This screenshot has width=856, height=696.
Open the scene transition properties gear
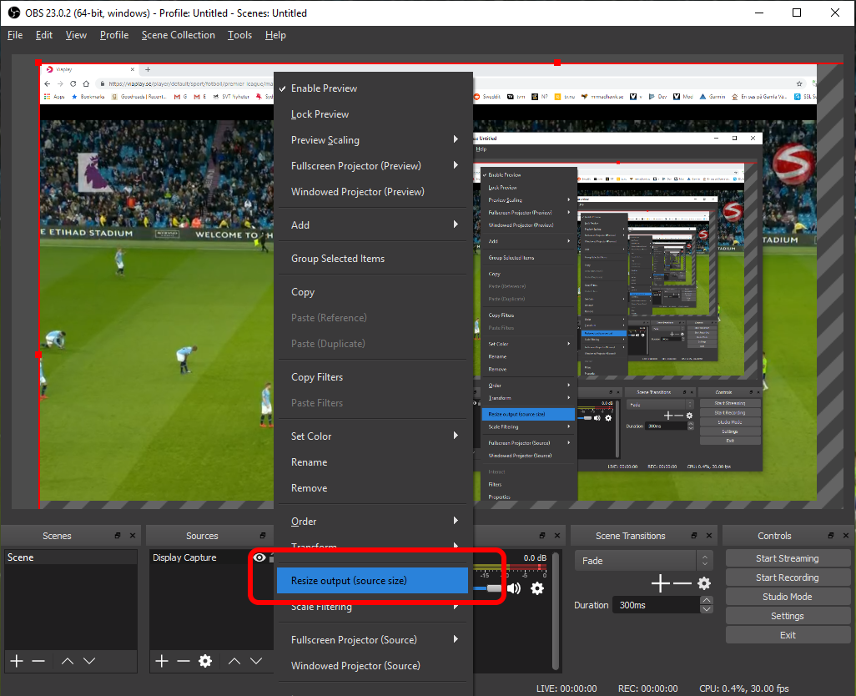704,583
